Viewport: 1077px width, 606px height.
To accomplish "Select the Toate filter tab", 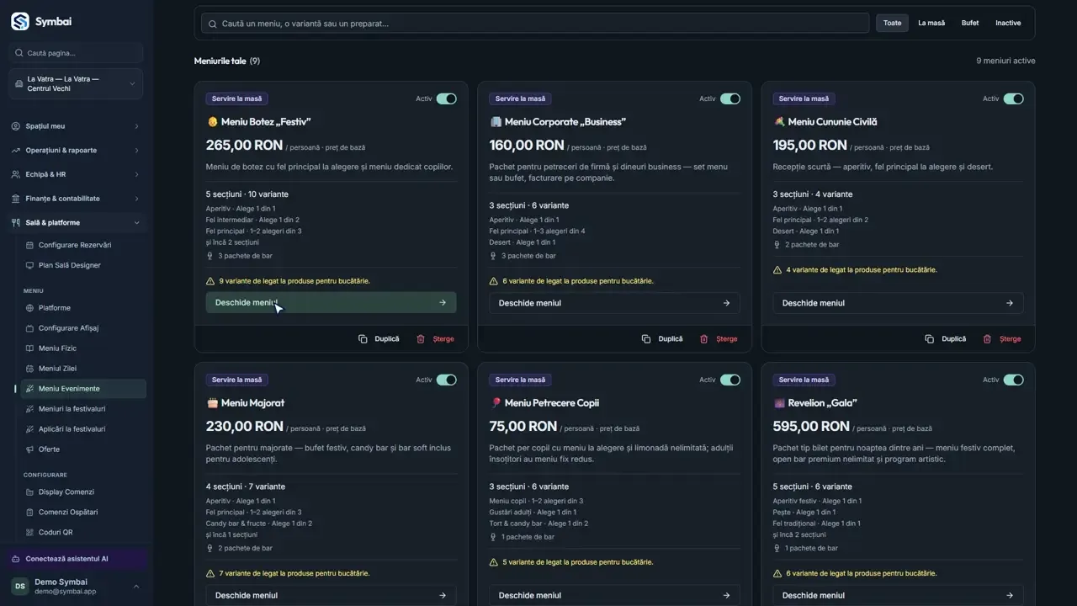I will point(892,23).
